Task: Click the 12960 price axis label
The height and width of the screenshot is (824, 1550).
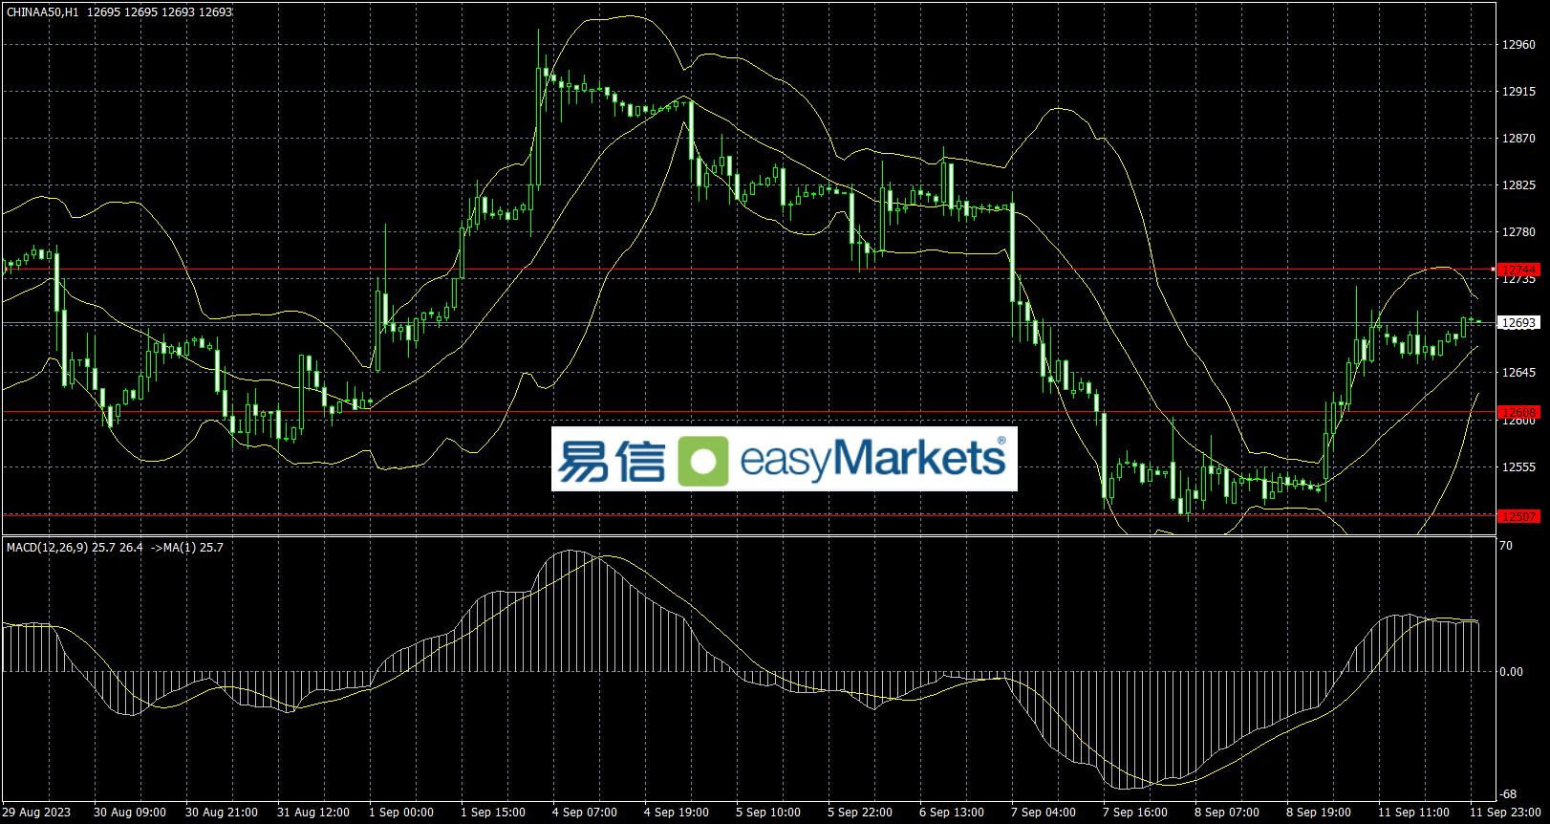Action: [x=1518, y=45]
